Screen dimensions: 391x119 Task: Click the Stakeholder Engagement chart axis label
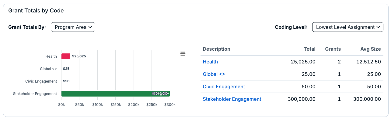[35, 93]
